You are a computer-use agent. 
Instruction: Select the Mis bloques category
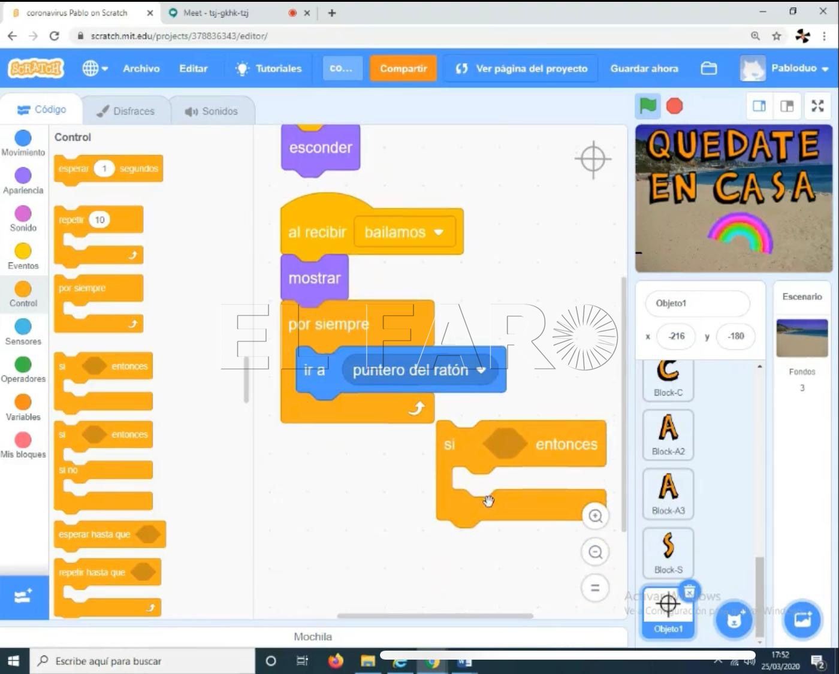pyautogui.click(x=23, y=445)
